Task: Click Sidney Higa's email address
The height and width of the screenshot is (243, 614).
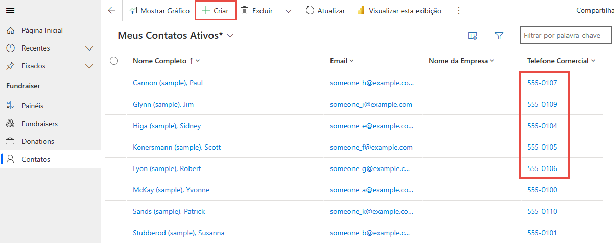Action: tap(372, 126)
